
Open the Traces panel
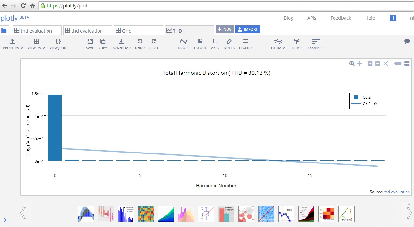pyautogui.click(x=183, y=44)
